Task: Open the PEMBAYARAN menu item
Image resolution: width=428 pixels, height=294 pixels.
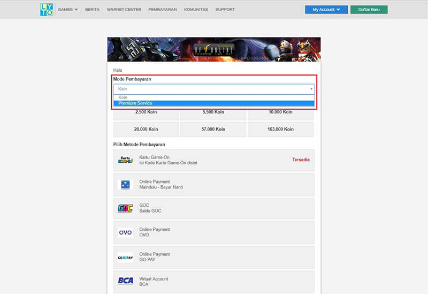Action: (x=163, y=10)
